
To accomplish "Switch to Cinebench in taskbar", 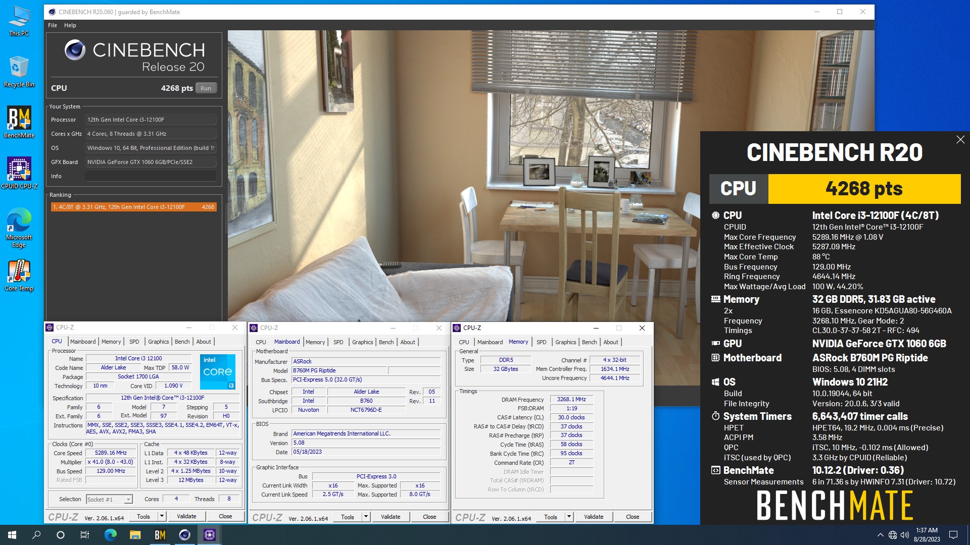I will click(x=184, y=535).
